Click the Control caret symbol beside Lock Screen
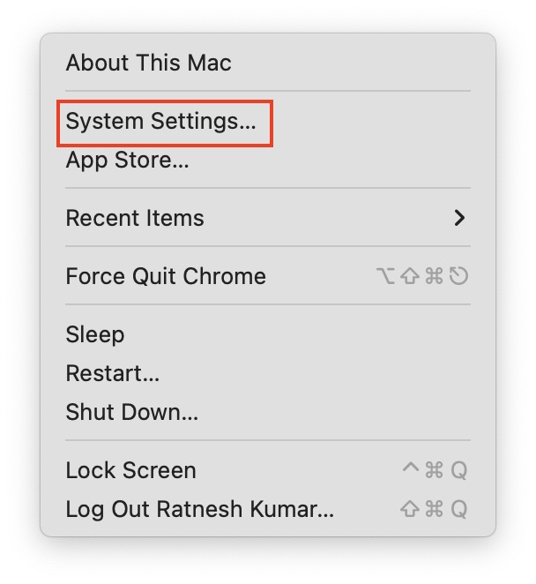Image resolution: width=536 pixels, height=584 pixels. [x=410, y=468]
